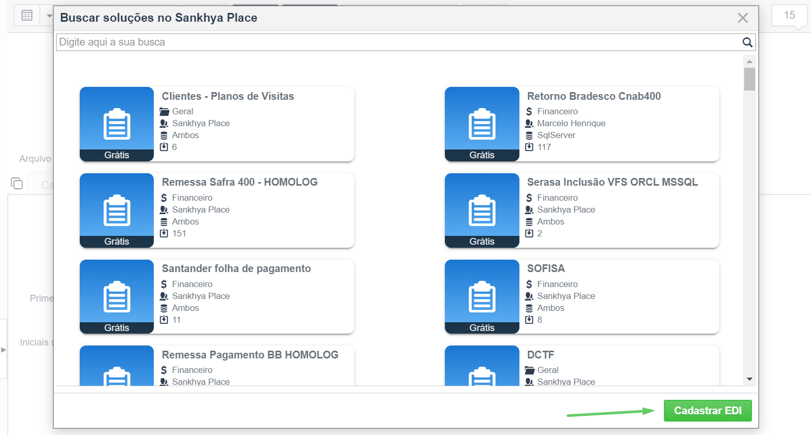Select the Retorno Bradesco Cnab400 title
The image size is (811, 435).
pos(594,96)
